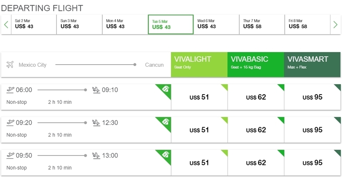Click the airplane icon beside Mexico City
Viewport: 343px width, 178px height.
click(x=10, y=65)
